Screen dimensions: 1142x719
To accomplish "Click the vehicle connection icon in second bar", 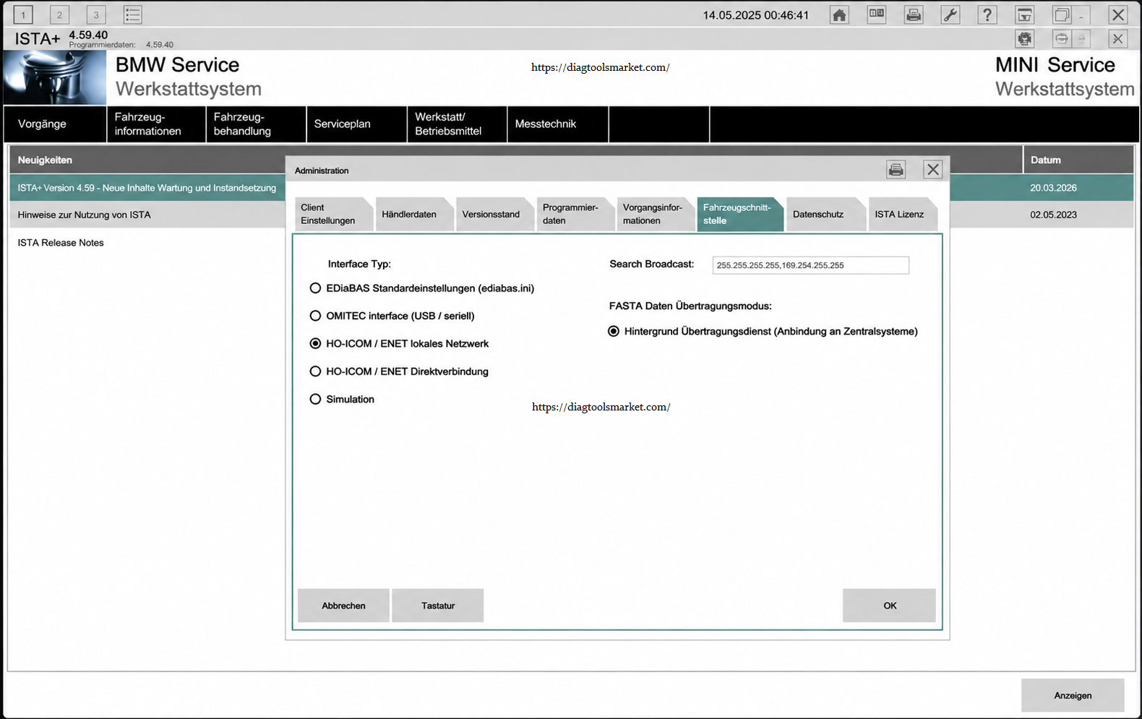I will [1024, 39].
